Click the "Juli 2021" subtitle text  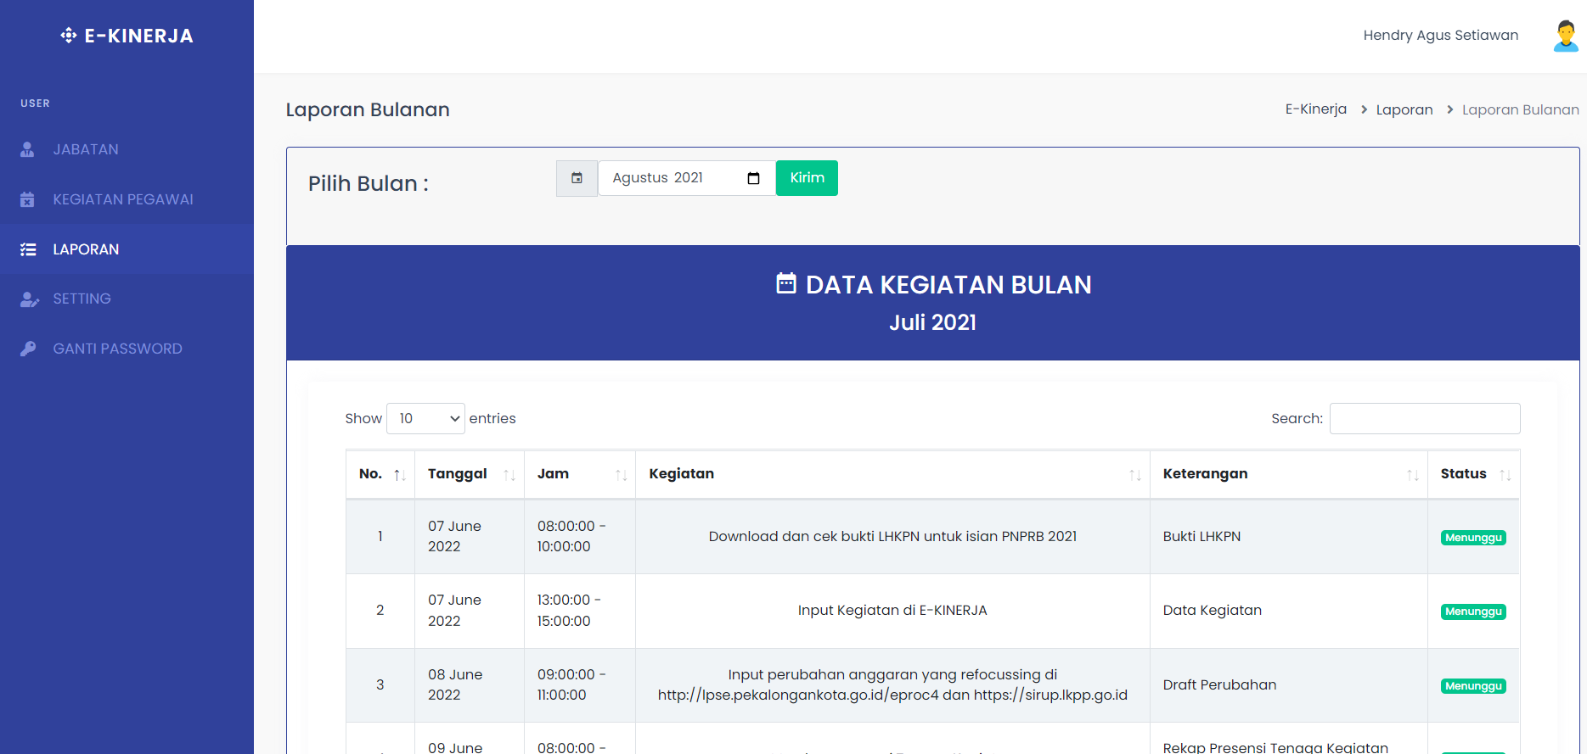point(932,322)
